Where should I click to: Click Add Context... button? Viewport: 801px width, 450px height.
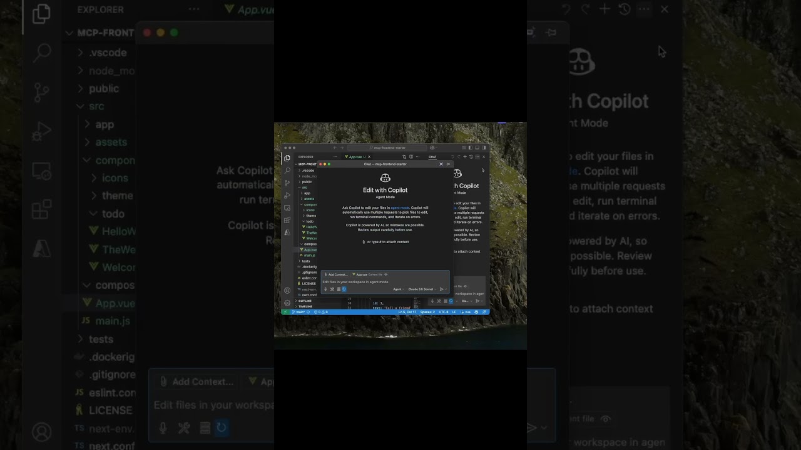click(x=336, y=274)
